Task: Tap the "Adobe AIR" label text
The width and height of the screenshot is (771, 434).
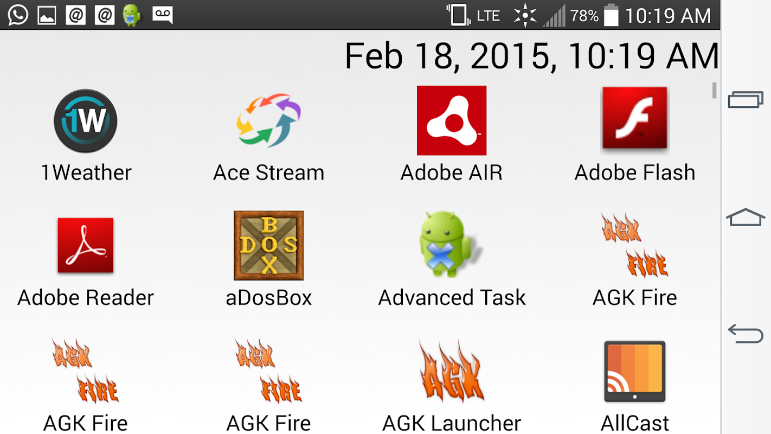Action: coord(452,173)
